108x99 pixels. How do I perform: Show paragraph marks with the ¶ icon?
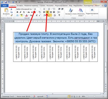[59, 15]
